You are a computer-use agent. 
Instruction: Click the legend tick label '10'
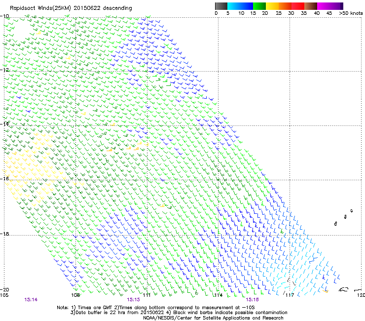pos(241,13)
